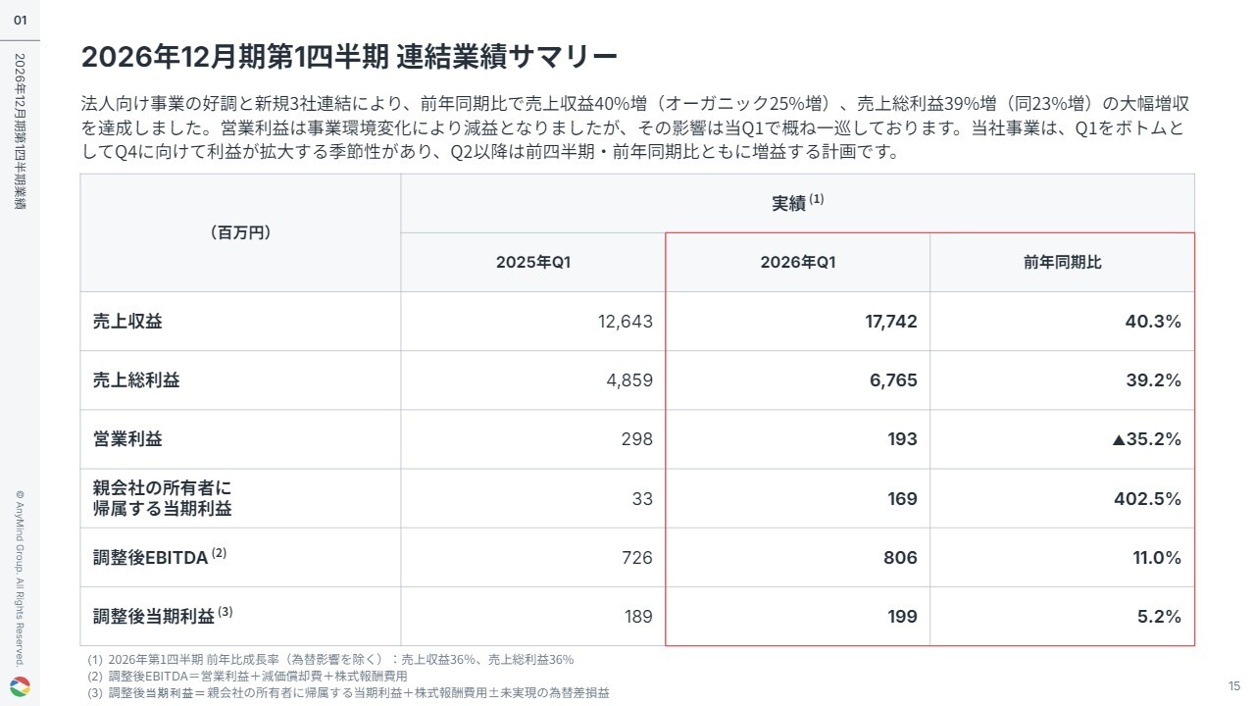
Task: Click the 2026年Q1 column header
Action: [798, 263]
